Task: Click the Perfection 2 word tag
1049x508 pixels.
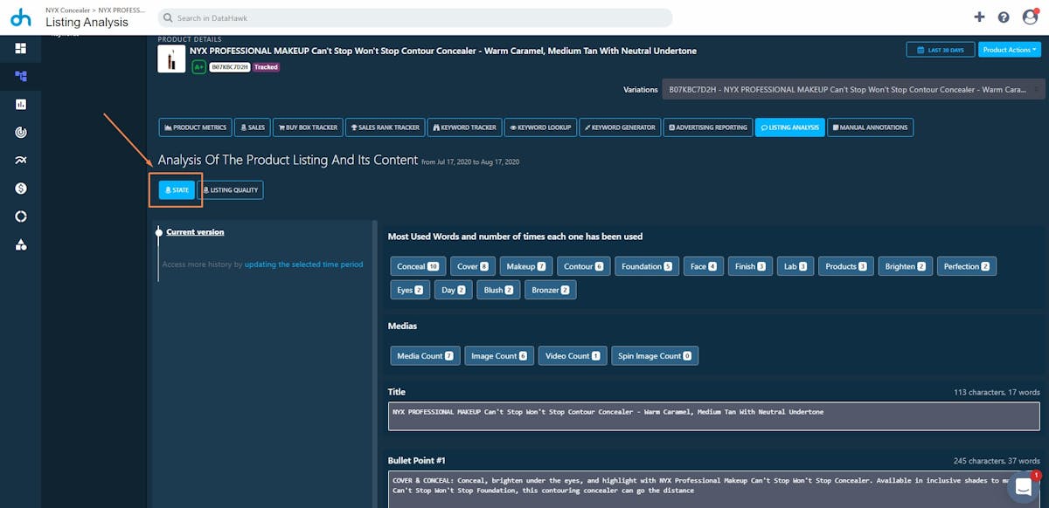Action: [967, 266]
